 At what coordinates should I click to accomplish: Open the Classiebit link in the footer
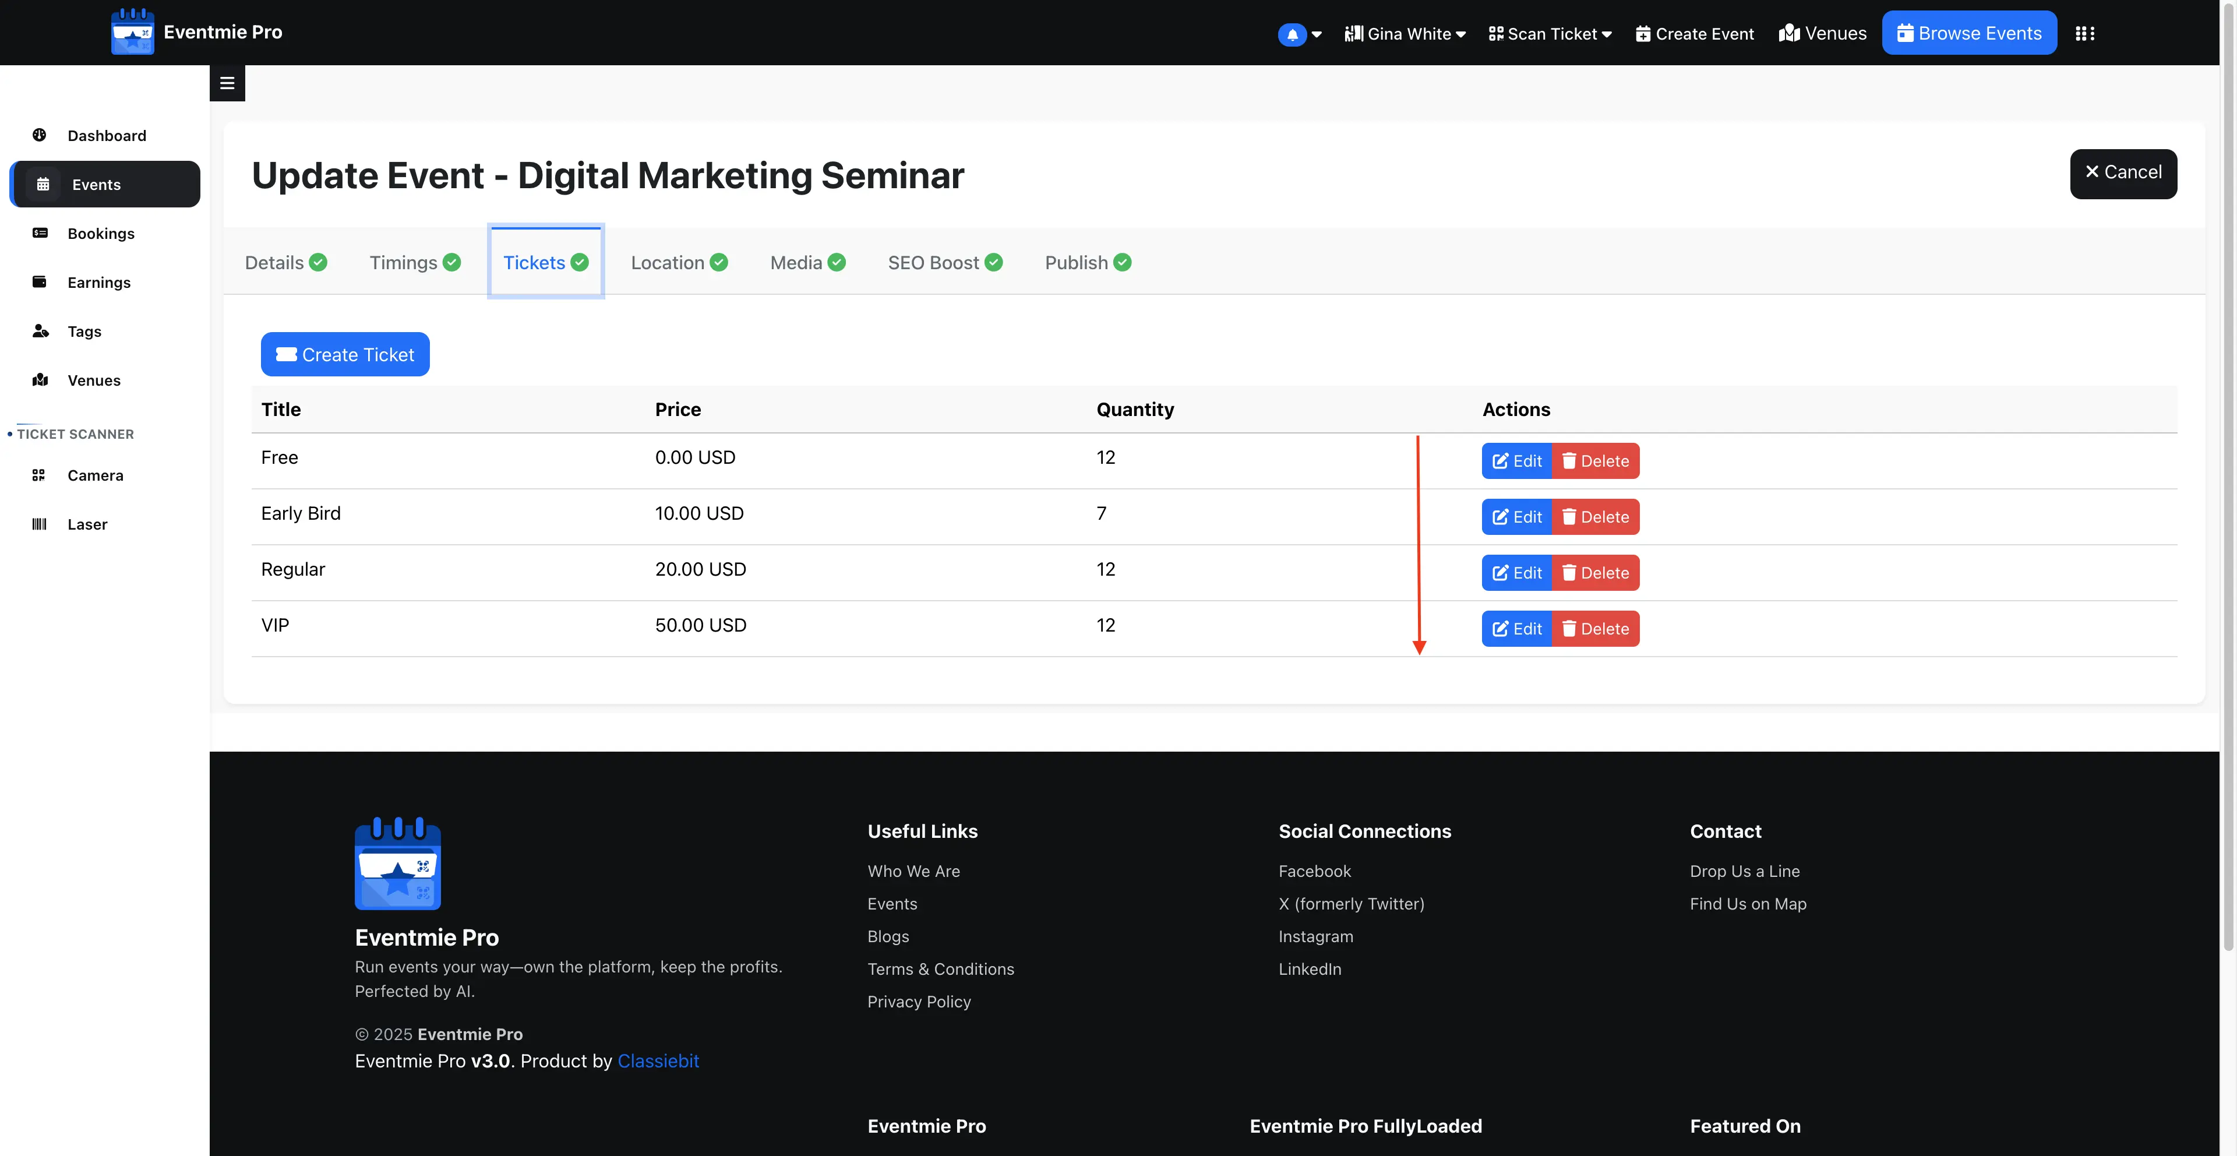[657, 1062]
